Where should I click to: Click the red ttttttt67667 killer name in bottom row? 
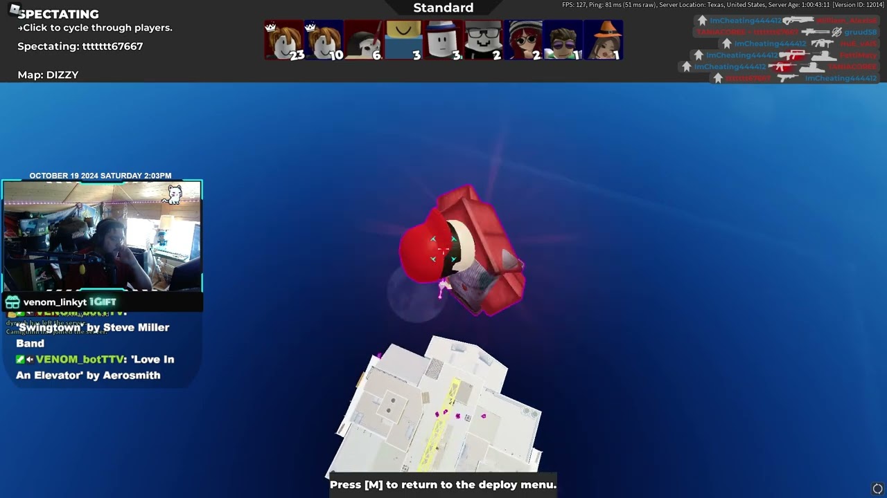click(748, 78)
